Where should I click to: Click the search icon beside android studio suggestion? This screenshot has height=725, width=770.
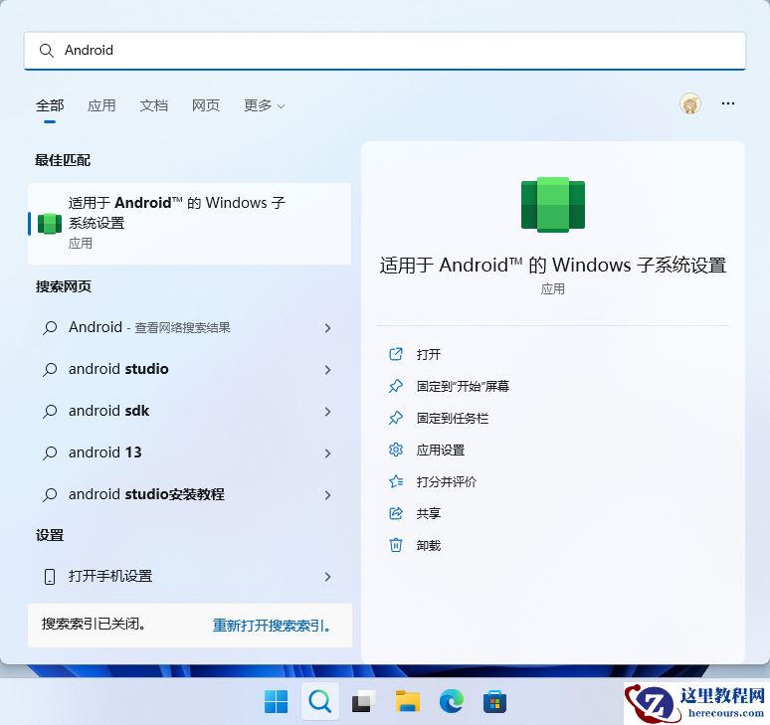click(50, 369)
